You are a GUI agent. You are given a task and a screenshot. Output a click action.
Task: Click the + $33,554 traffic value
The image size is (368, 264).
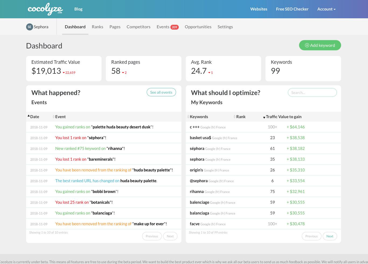coord(296,181)
